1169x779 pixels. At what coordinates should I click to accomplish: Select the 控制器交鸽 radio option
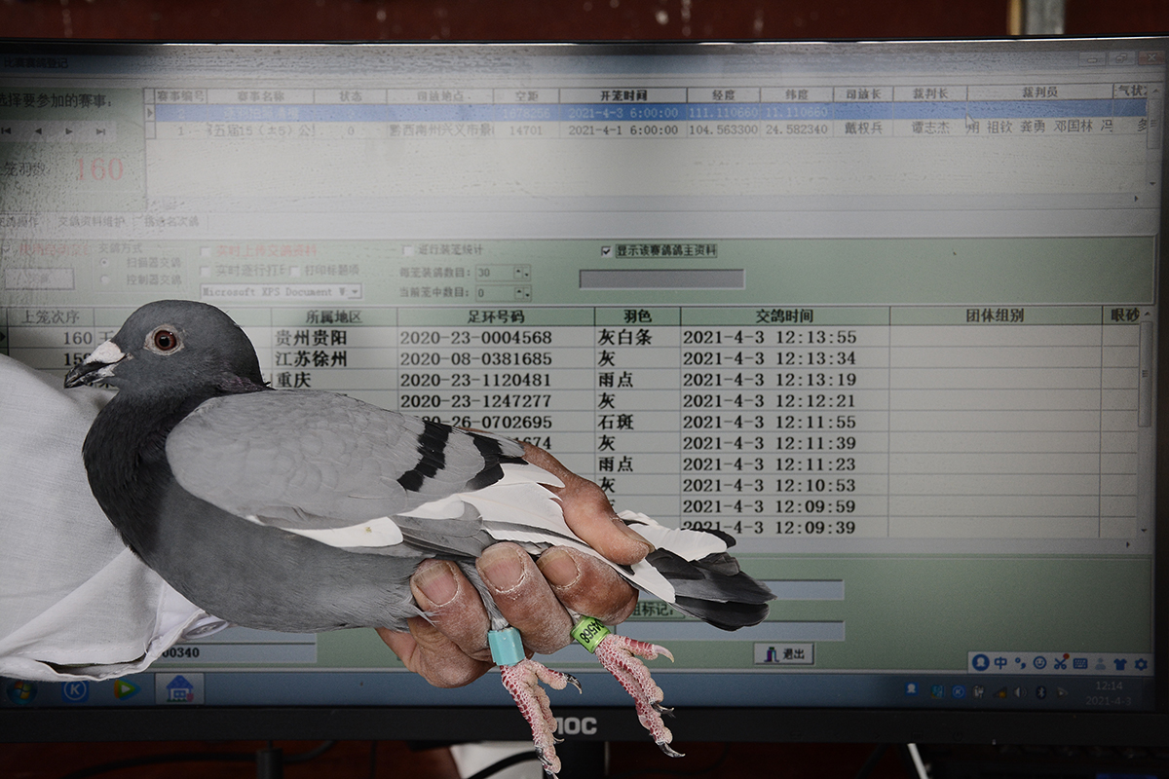(104, 279)
